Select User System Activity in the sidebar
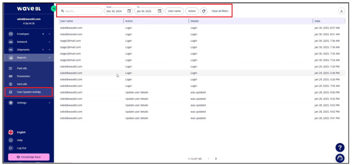Screen dimensions: 352x165 coord(29,92)
